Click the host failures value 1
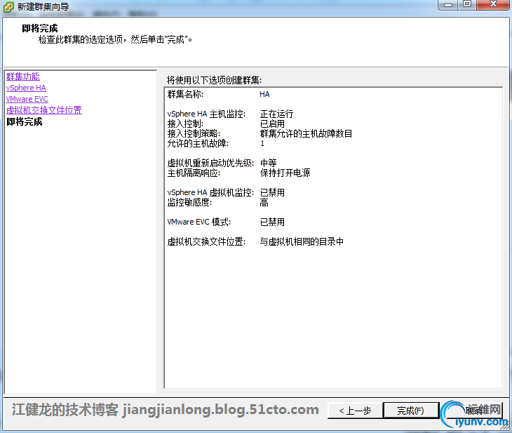This screenshot has height=433, width=512. coord(262,143)
